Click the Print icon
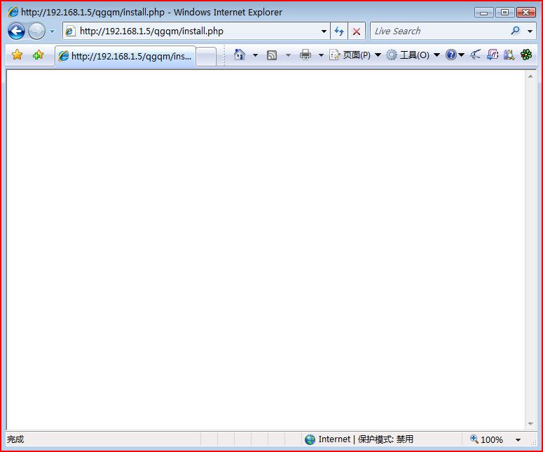The height and width of the screenshot is (452, 543). (x=305, y=55)
